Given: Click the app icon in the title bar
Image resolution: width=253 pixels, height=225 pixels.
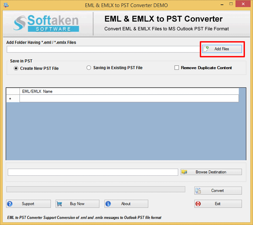Looking at the screenshot, I should click(6, 5).
